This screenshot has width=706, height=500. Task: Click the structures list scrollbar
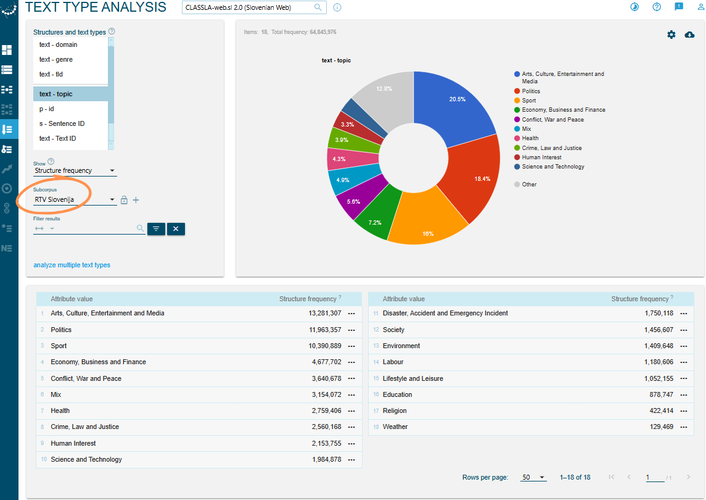pos(111,93)
